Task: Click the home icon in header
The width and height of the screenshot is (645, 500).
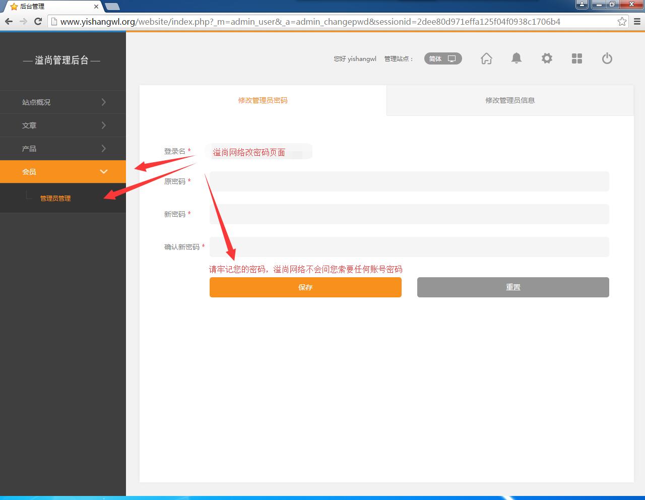Action: pos(486,58)
